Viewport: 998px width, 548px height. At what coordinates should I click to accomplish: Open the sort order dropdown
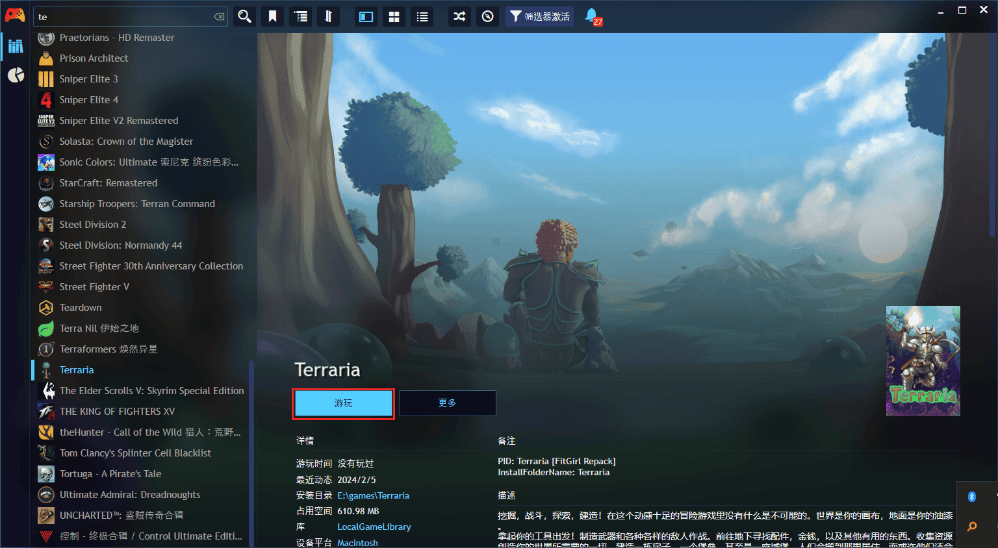point(329,17)
